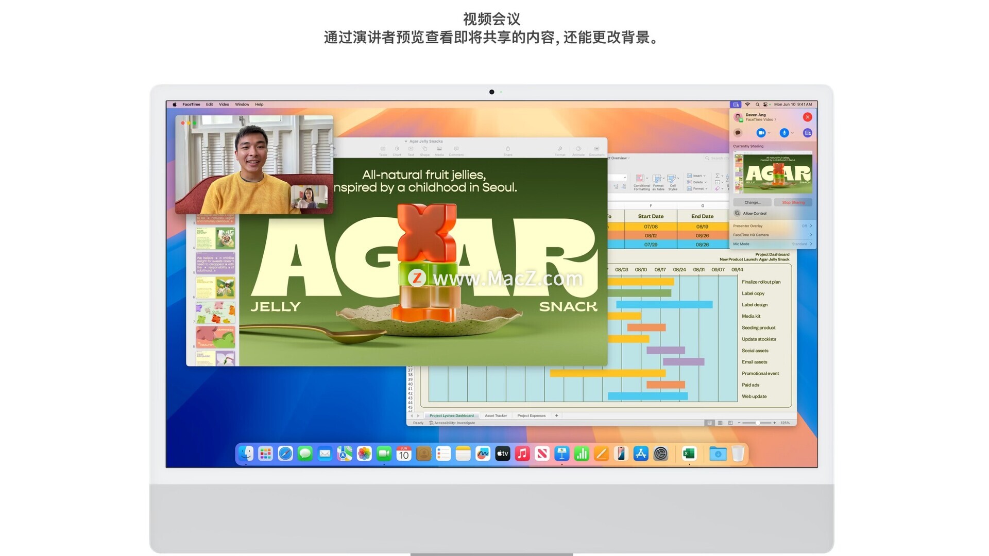
Task: Open Delete dropdown in Excel ribbon
Action: click(696, 182)
